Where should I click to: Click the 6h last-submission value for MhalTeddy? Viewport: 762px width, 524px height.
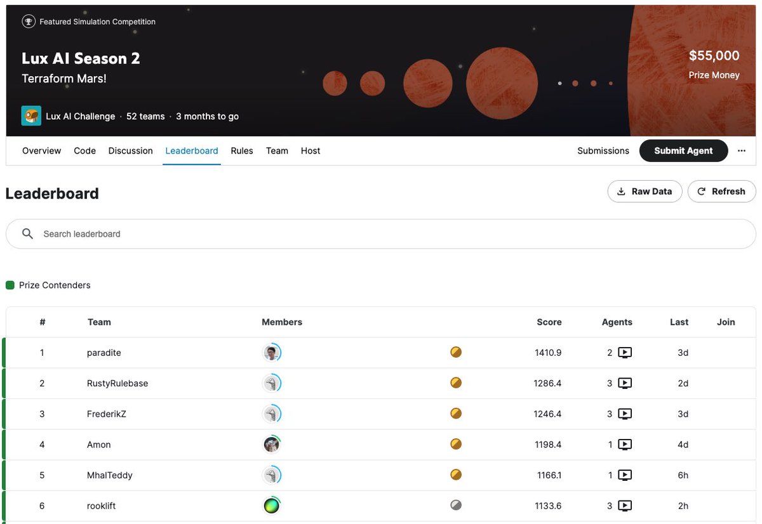(683, 475)
